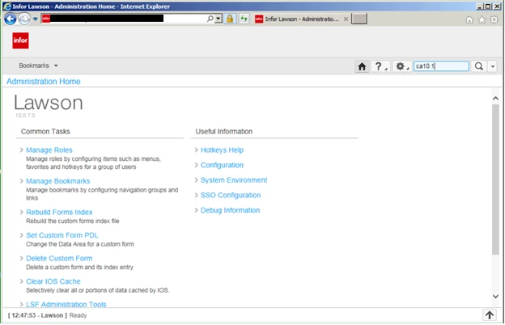The height and width of the screenshot is (325, 505).
Task: Open the Bookmarks dropdown menu
Action: point(38,65)
